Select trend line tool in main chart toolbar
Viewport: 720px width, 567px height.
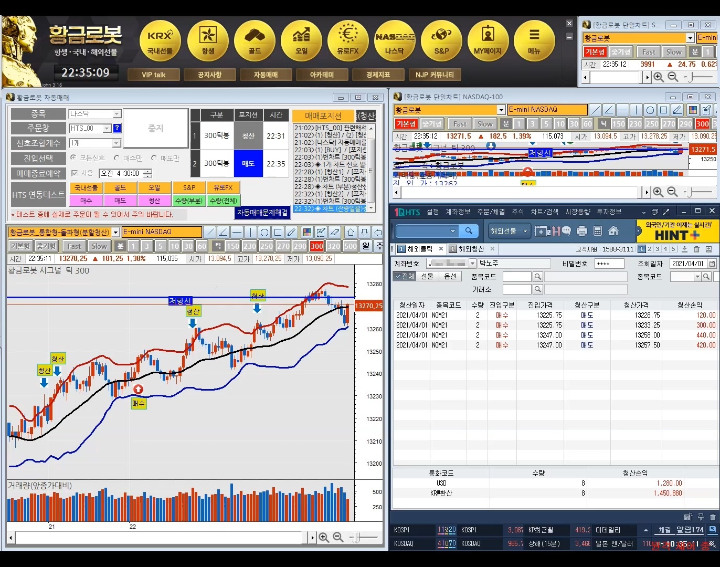click(x=209, y=232)
